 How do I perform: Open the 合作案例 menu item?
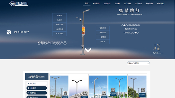[127, 3]
